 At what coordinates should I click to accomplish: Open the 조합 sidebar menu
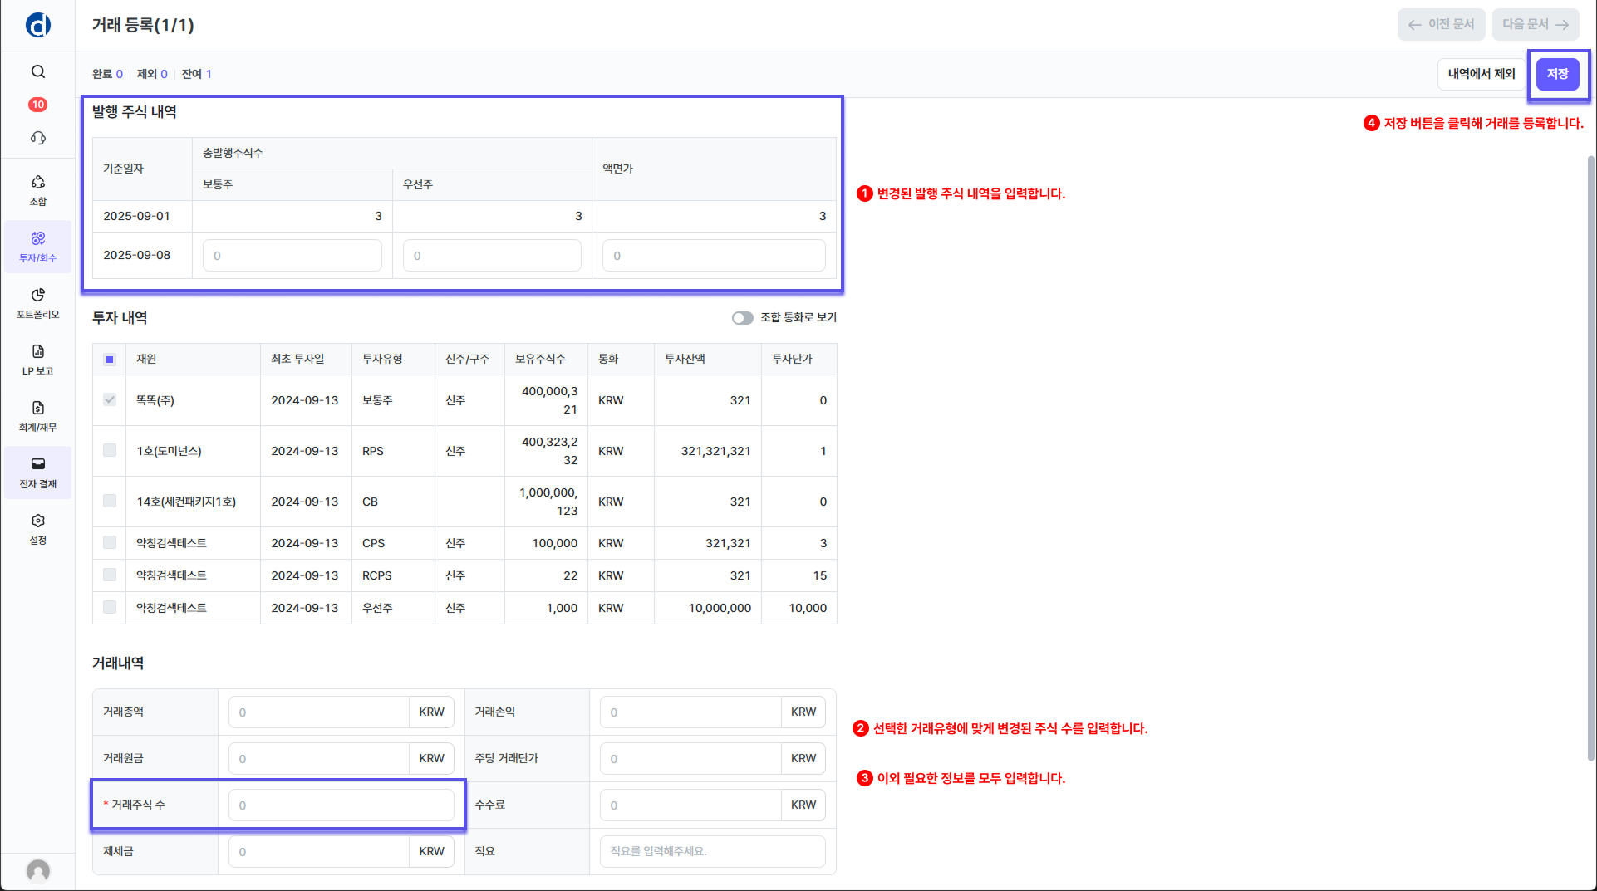pyautogui.click(x=38, y=190)
